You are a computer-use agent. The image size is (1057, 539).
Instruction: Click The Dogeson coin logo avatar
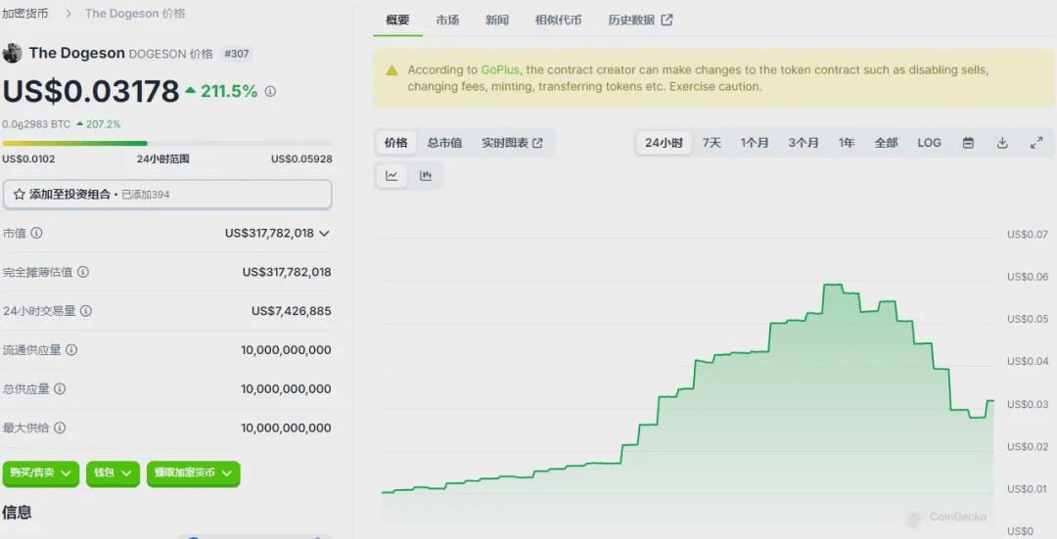pyautogui.click(x=12, y=53)
